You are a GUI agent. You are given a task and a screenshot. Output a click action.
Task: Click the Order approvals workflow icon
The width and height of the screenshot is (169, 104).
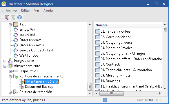16,45
